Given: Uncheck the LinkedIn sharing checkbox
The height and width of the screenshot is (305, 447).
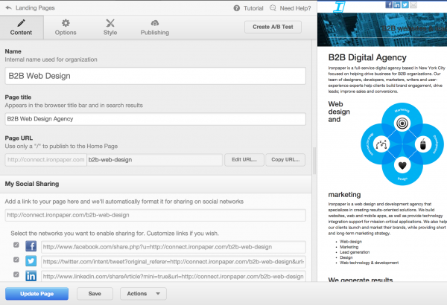Looking at the screenshot, I should [x=16, y=274].
